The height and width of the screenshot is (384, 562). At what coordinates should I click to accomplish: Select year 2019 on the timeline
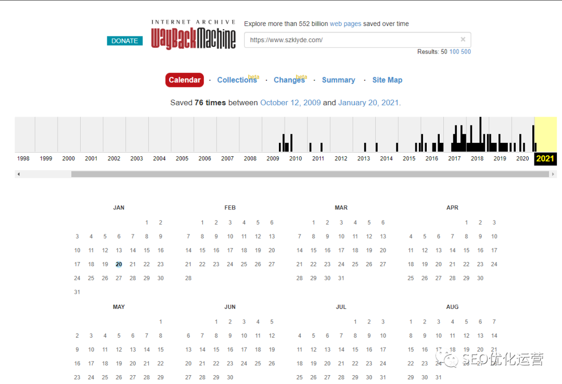[500, 158]
